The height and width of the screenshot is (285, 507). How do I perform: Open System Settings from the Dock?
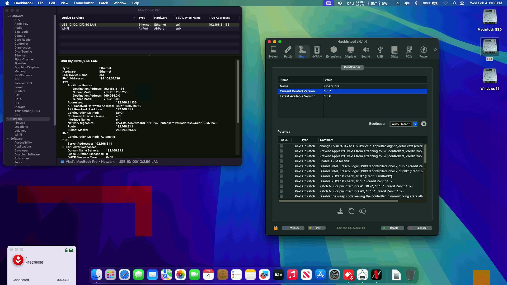pyautogui.click(x=334, y=275)
